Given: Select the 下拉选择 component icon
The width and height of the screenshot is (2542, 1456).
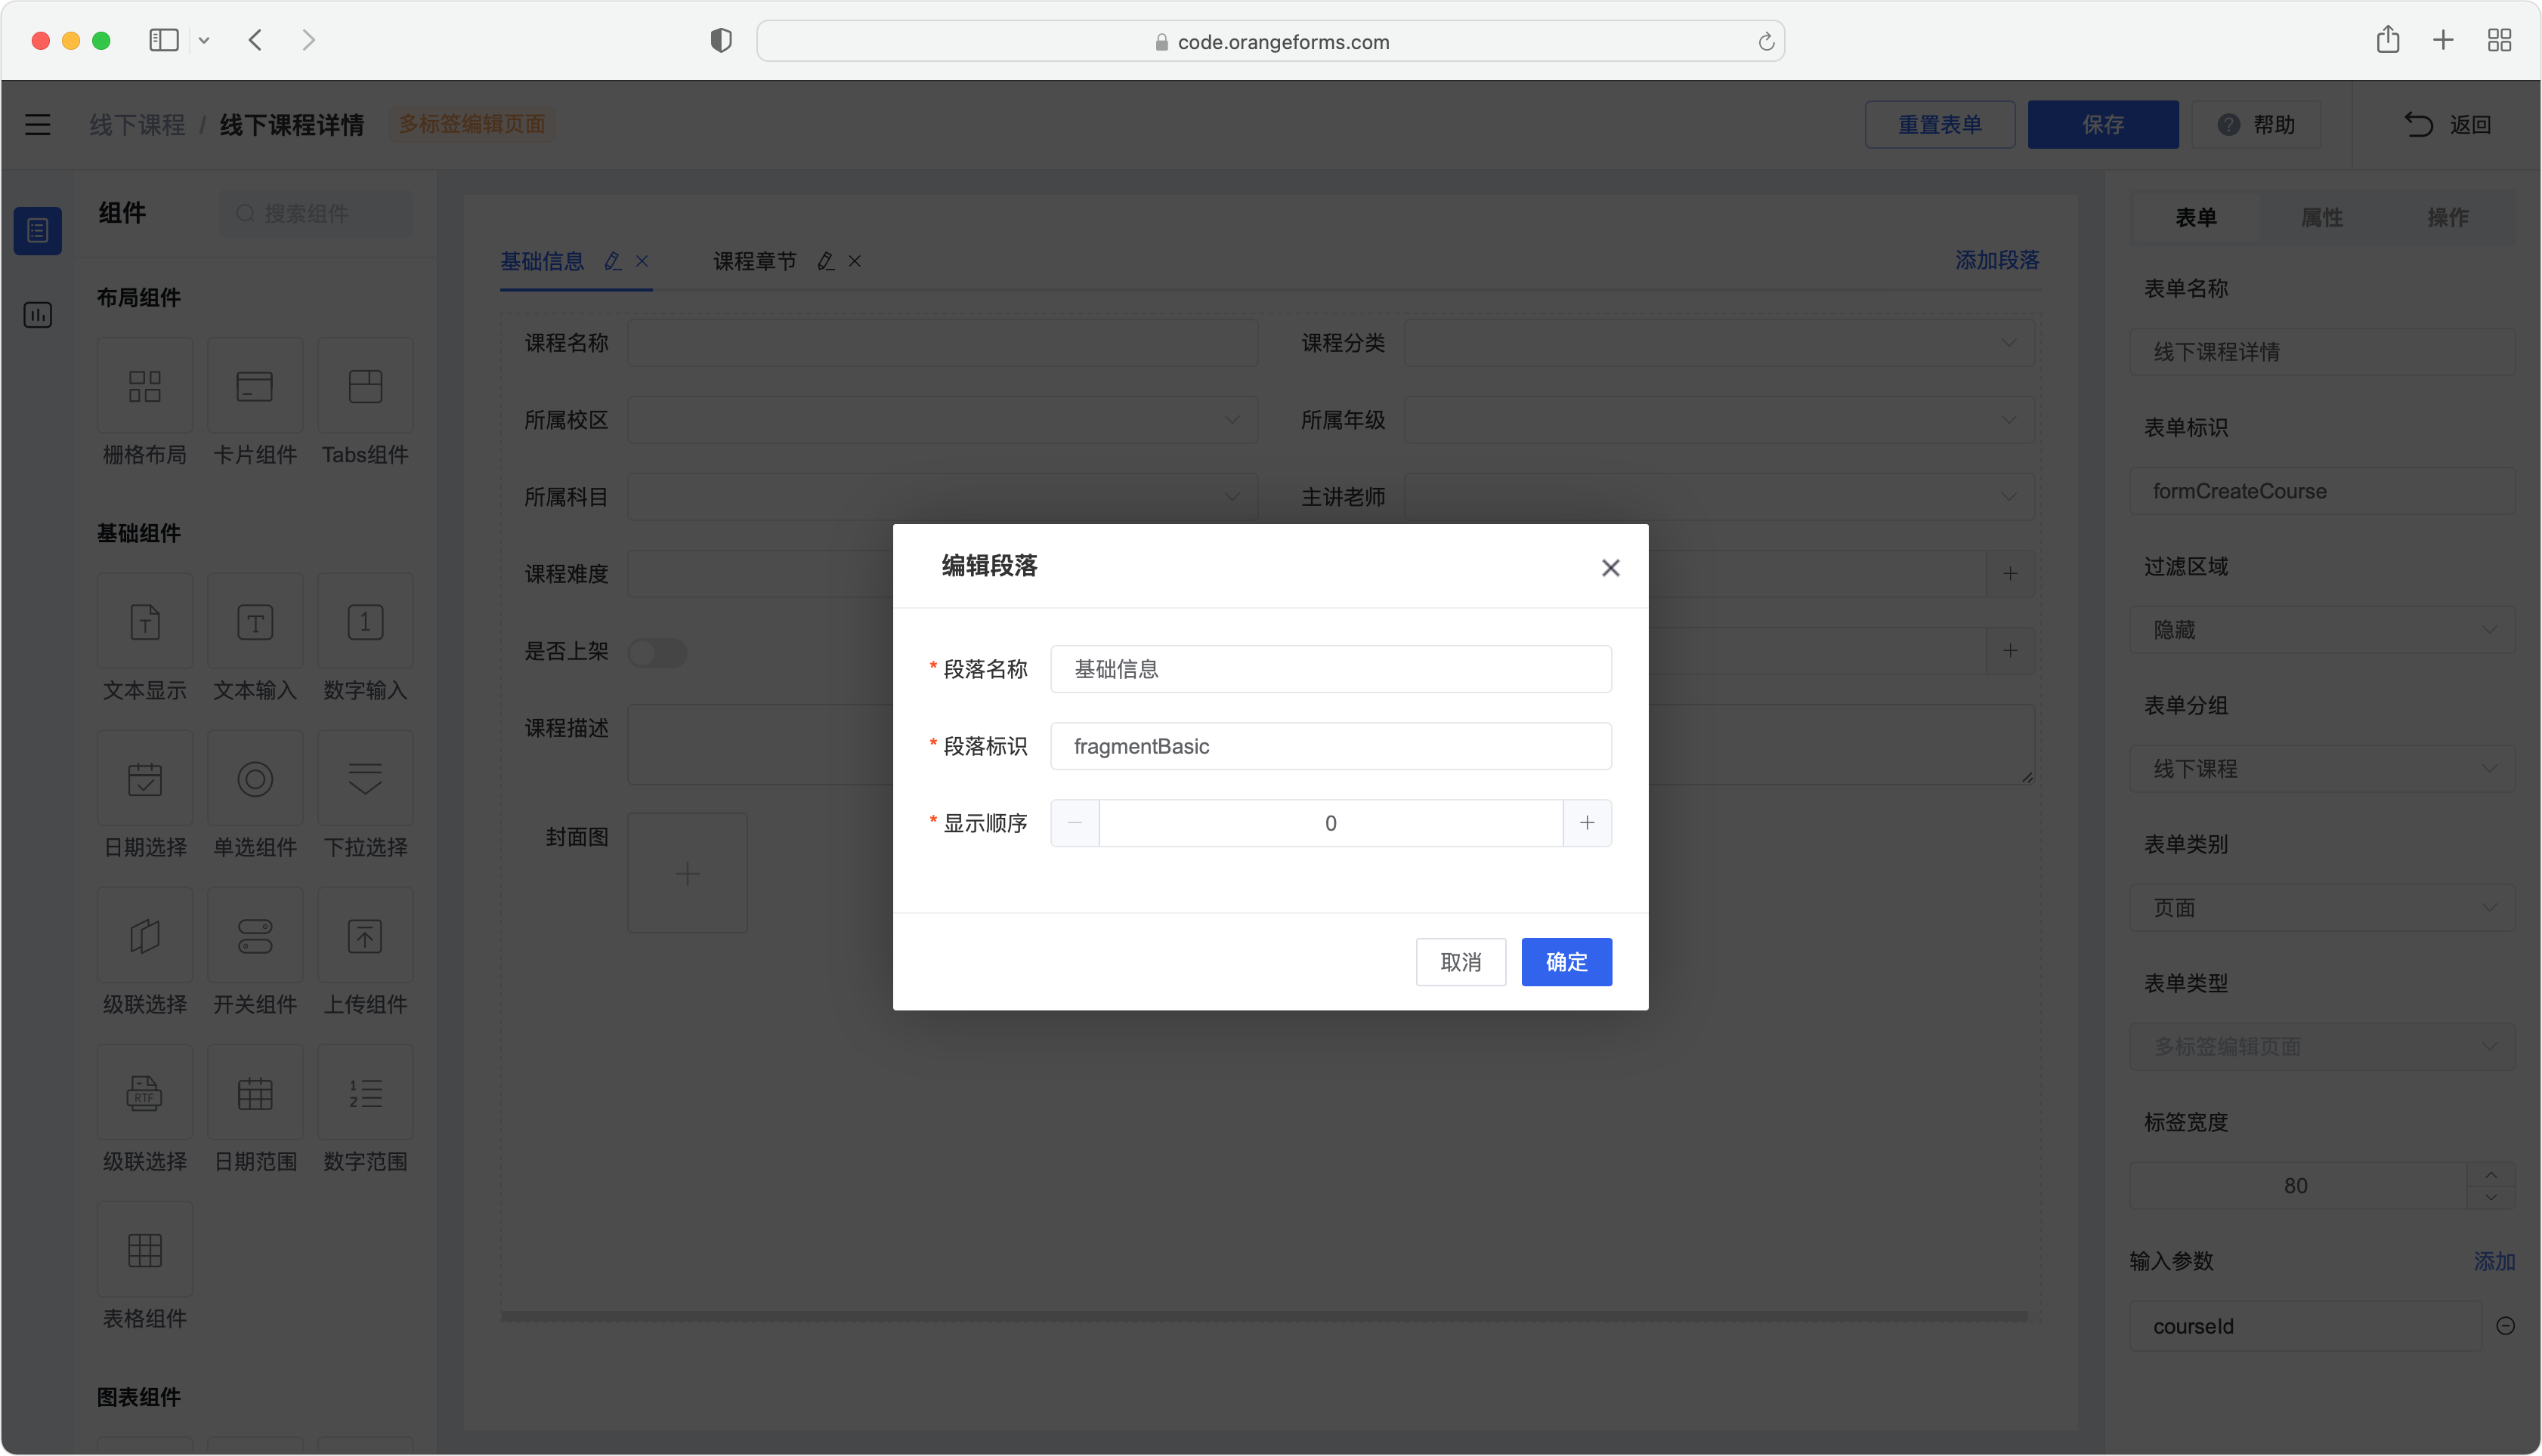Looking at the screenshot, I should coord(364,779).
